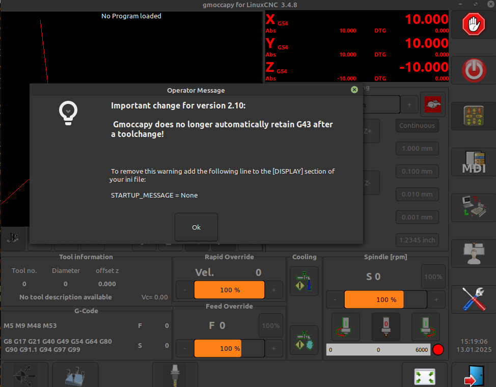Click the exit door icon
The image size is (496, 387).
click(474, 375)
